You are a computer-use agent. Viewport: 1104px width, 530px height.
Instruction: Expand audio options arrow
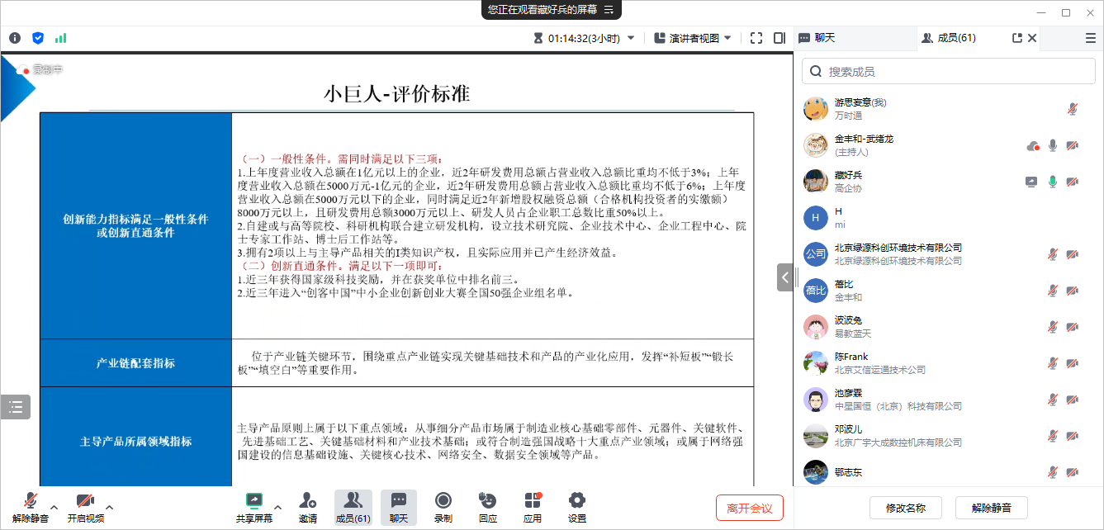(x=54, y=507)
